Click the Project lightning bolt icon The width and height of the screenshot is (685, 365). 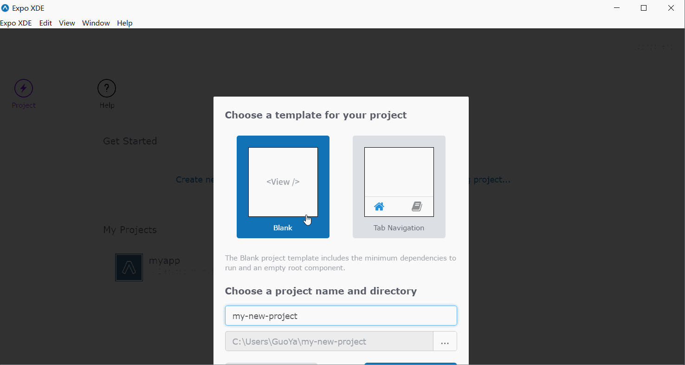click(x=24, y=88)
